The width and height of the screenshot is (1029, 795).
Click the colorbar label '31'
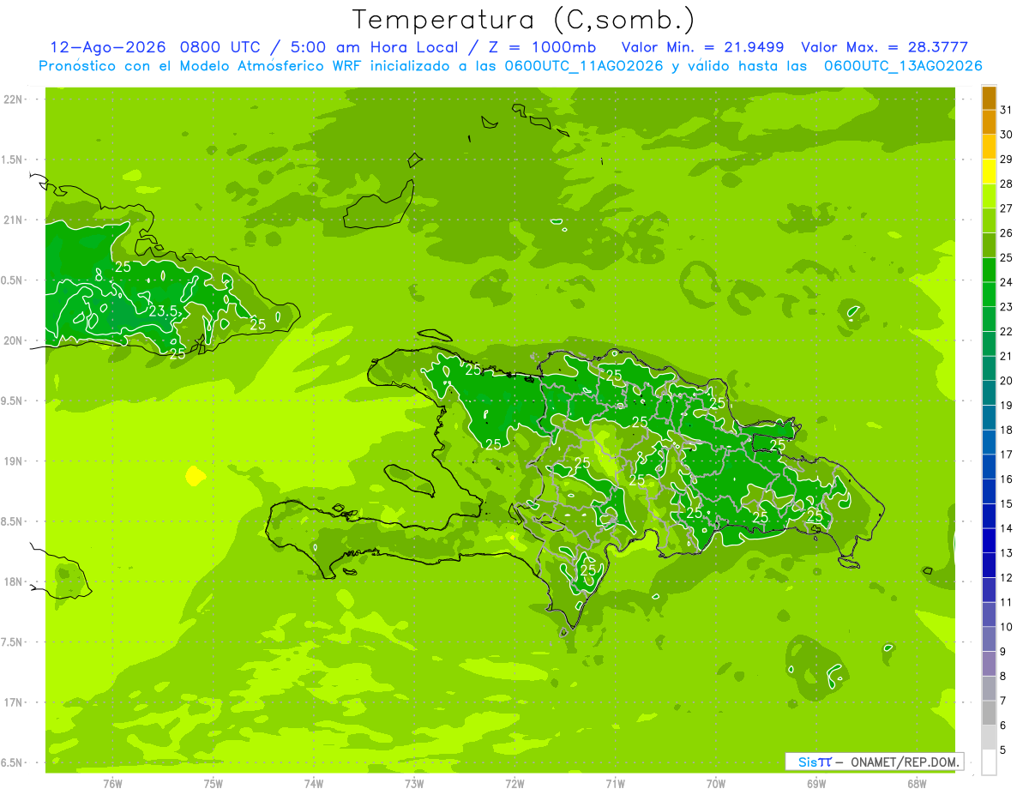(1006, 110)
